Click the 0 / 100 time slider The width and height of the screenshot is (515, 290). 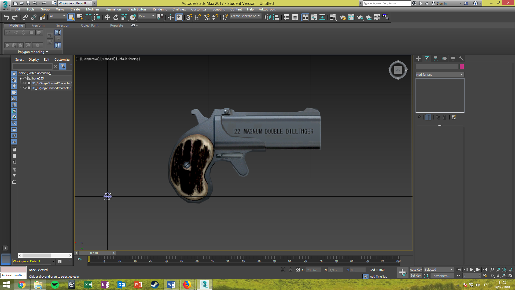coord(95,253)
